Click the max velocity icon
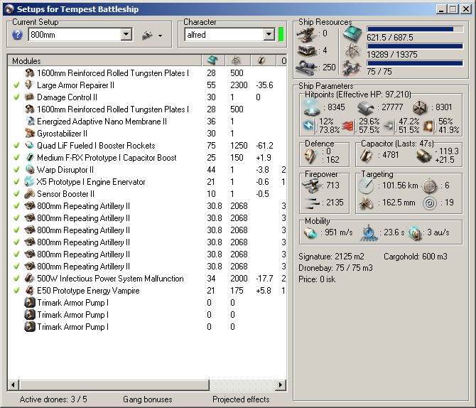The height and width of the screenshot is (408, 476). tap(310, 232)
